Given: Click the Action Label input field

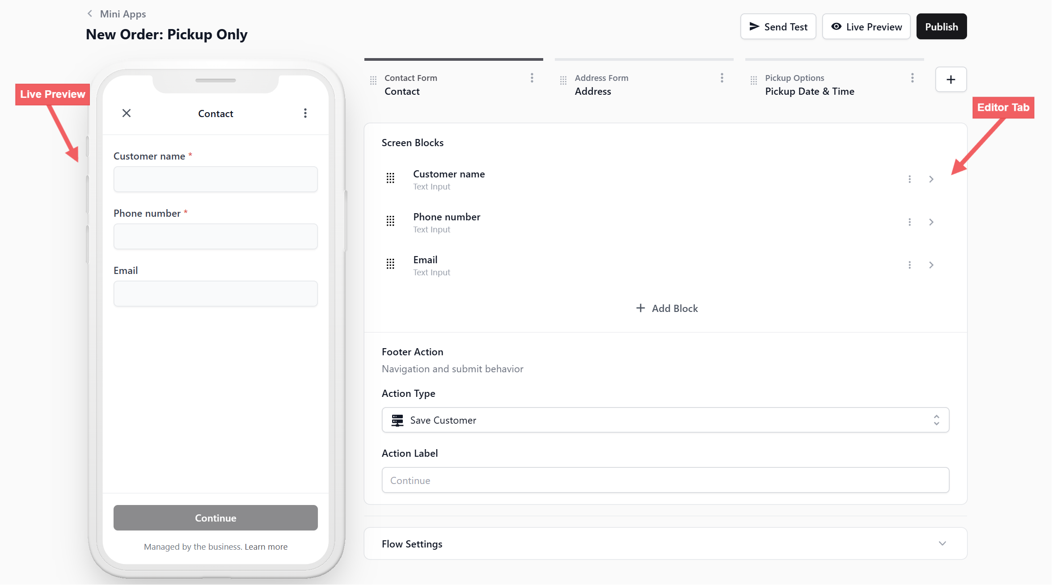Looking at the screenshot, I should (x=665, y=480).
